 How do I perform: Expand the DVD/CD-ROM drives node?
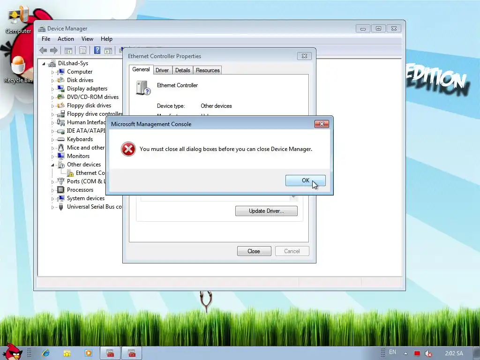[x=52, y=97]
